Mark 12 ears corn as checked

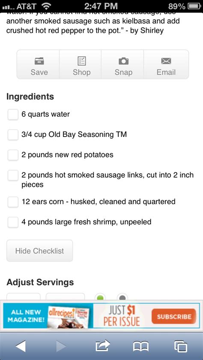pyautogui.click(x=13, y=202)
